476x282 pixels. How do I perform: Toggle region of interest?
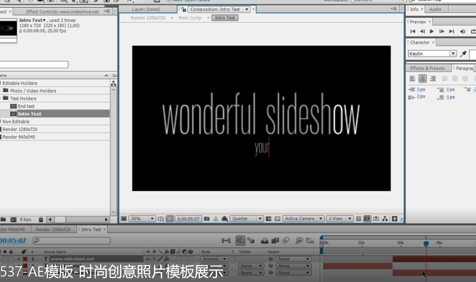click(x=269, y=219)
